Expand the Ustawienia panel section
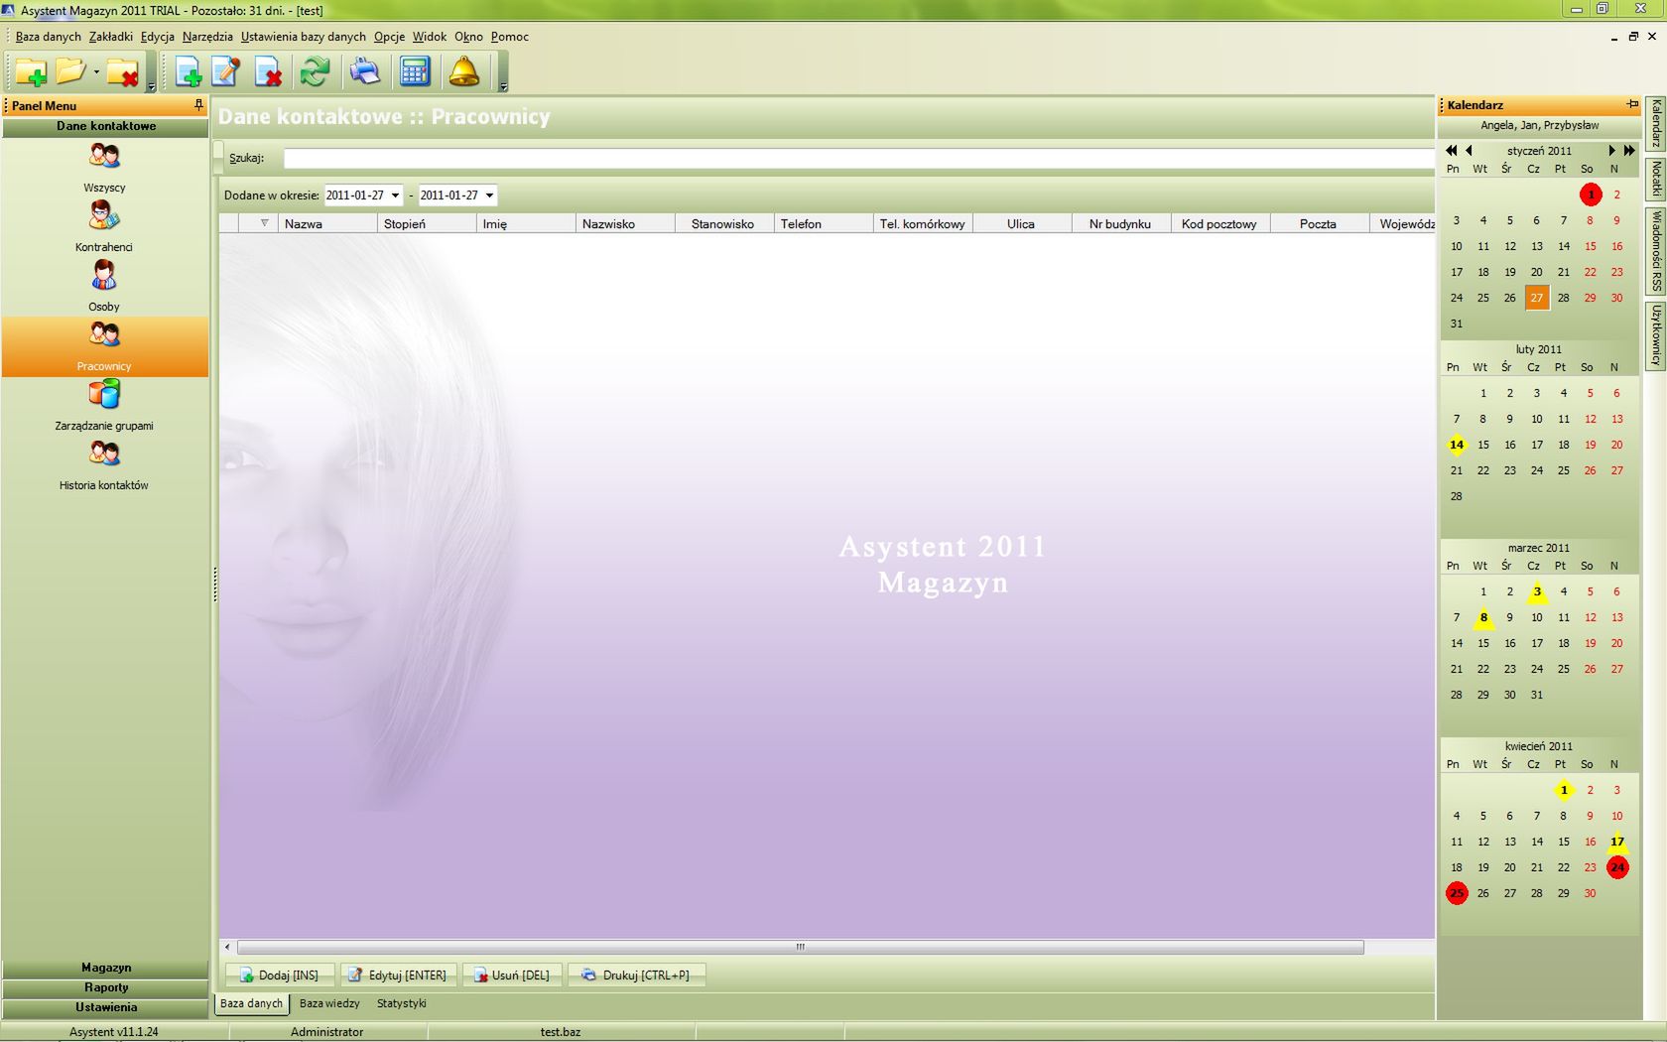Screen dimensions: 1667x1042 click(105, 1007)
